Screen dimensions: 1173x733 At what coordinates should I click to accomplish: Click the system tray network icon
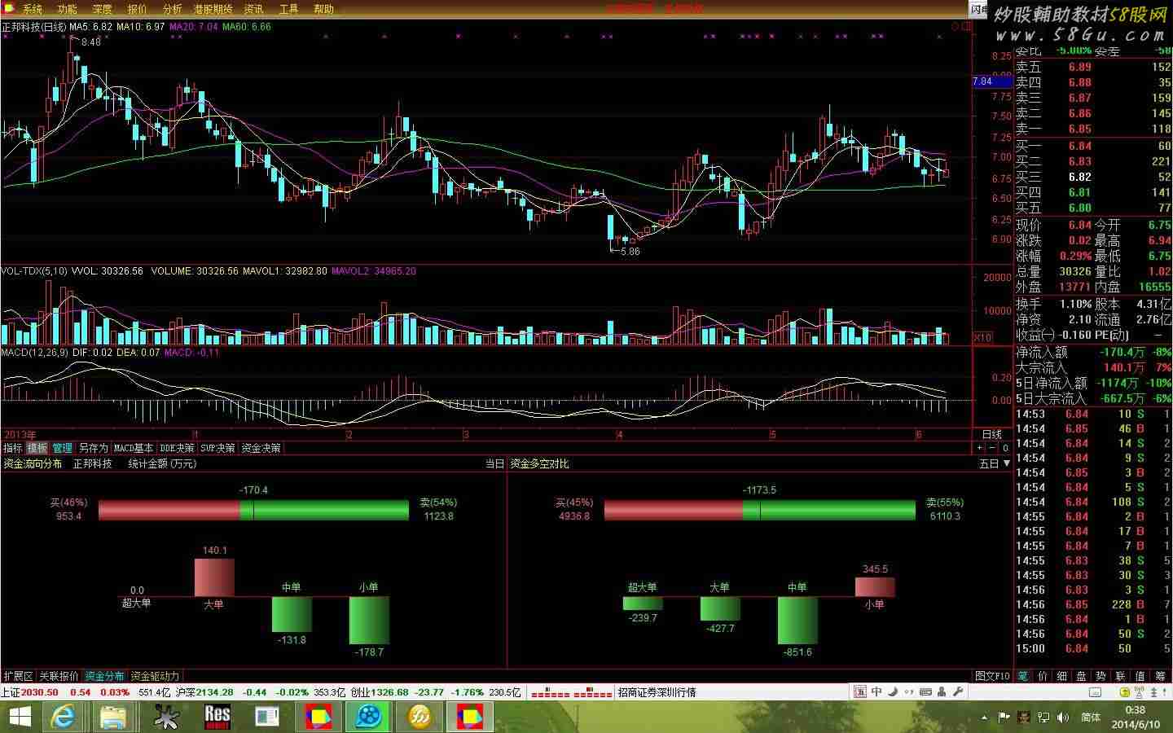[1043, 718]
